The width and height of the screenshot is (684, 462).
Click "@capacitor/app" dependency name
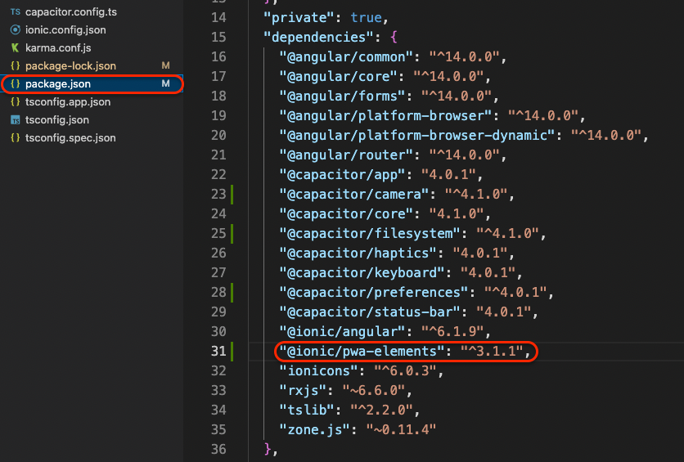343,174
